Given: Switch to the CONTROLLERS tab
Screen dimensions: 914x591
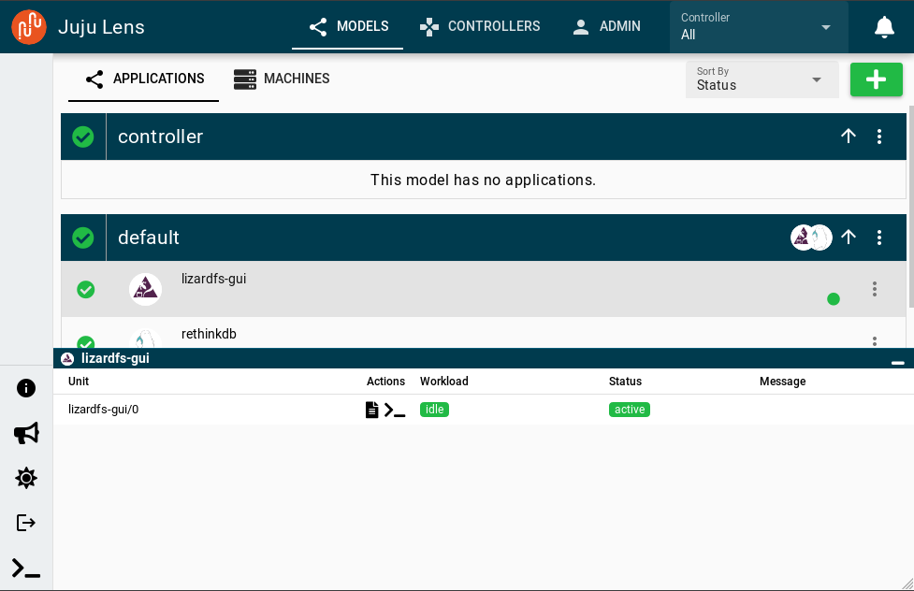Looking at the screenshot, I should pyautogui.click(x=480, y=26).
